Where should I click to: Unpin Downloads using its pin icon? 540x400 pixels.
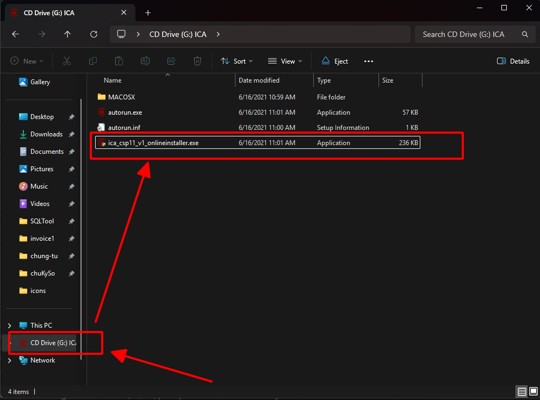[72, 134]
